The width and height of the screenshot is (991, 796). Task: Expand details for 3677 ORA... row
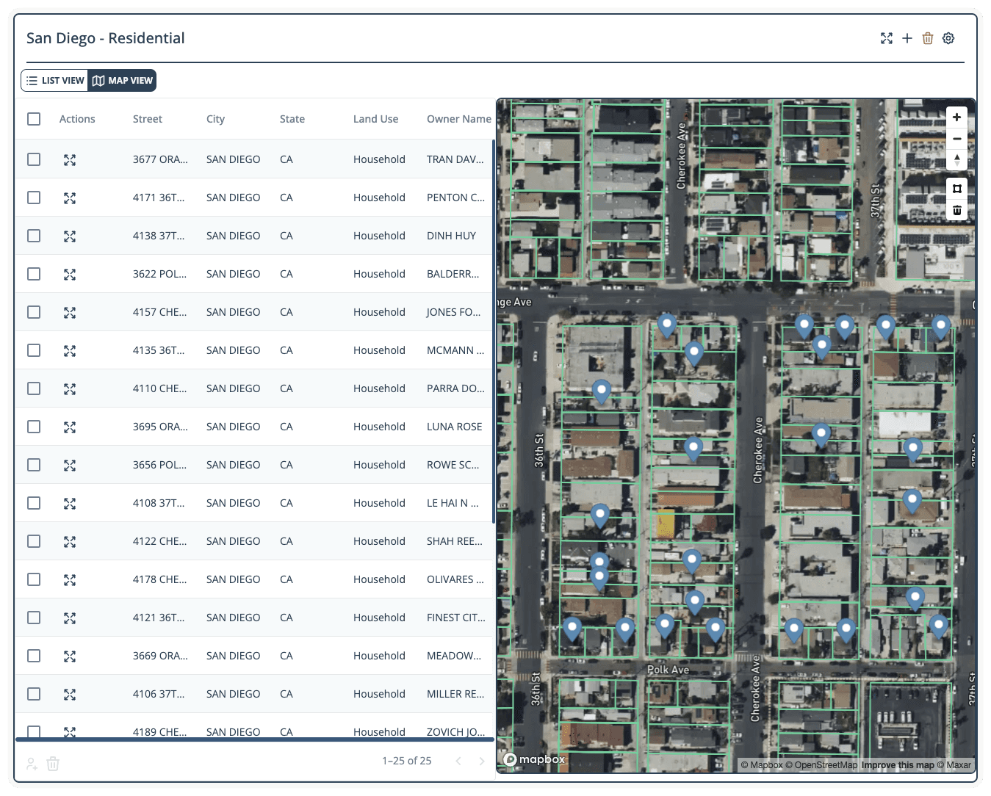[x=70, y=160]
